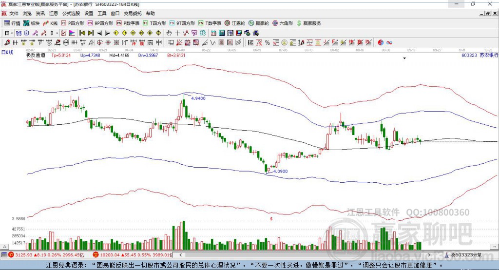The width and height of the screenshot is (499, 270).
Task: Select the target circle crosshair drawing tool
Action: (x=99, y=43)
